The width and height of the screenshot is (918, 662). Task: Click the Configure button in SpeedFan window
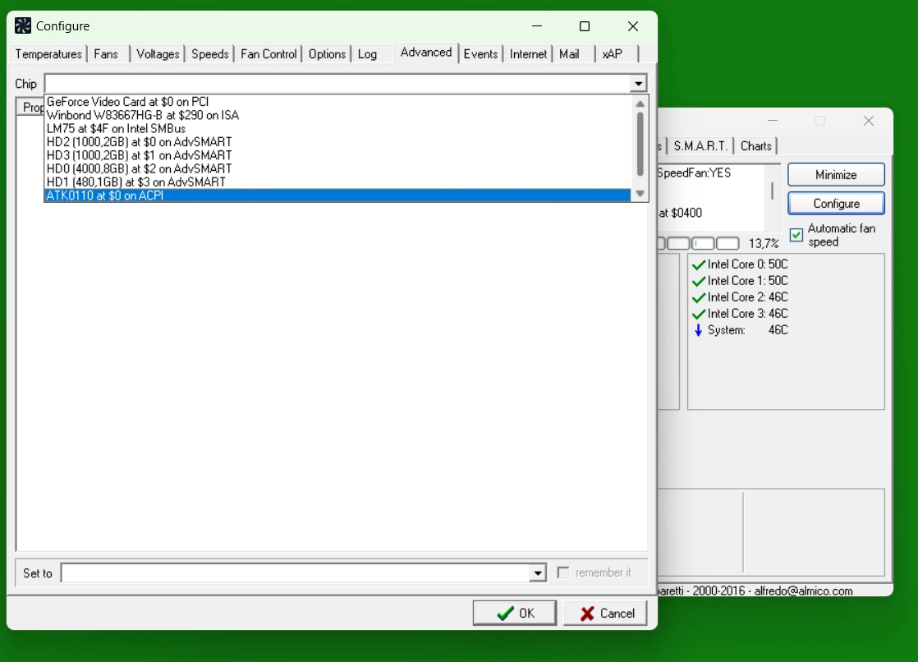(x=836, y=204)
